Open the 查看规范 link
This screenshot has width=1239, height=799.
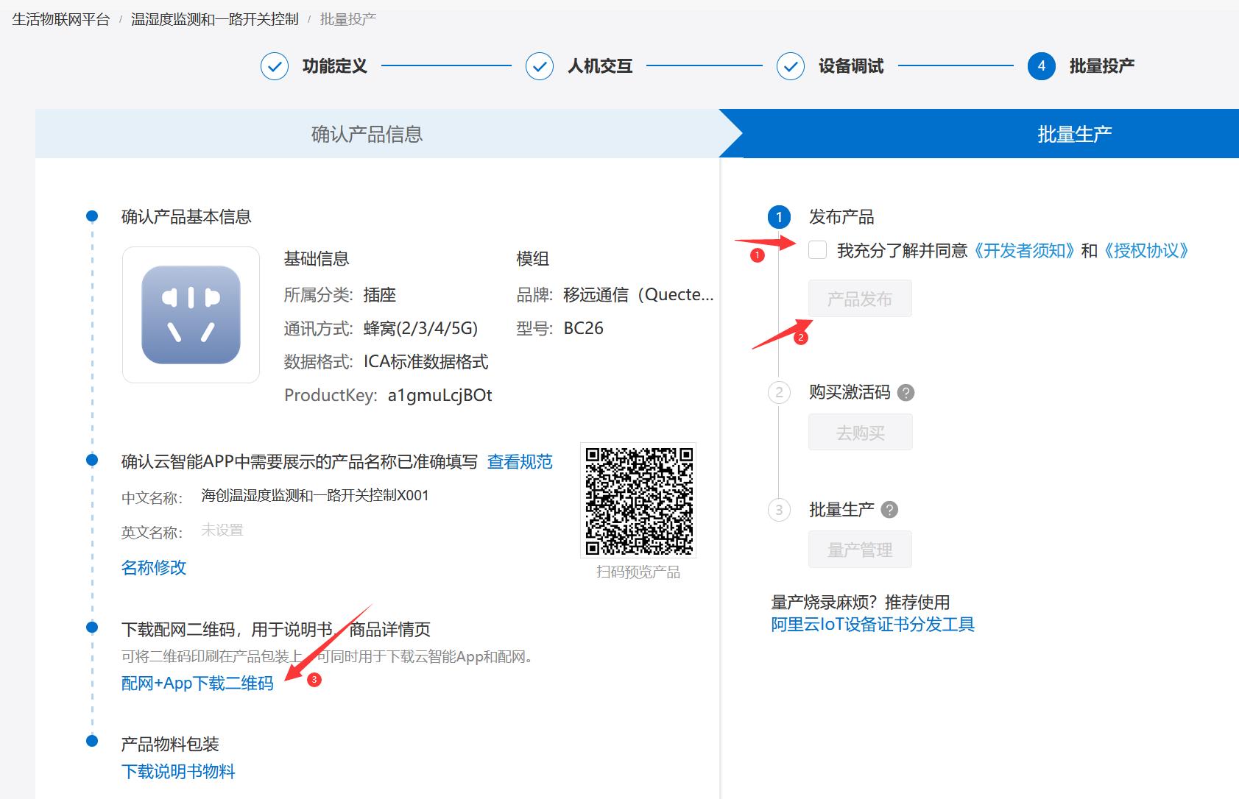coord(520,462)
